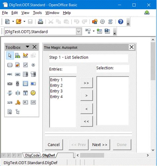The image size is (157, 166).
Task: Open the Object Catalog shapes icon
Action: (95, 22)
